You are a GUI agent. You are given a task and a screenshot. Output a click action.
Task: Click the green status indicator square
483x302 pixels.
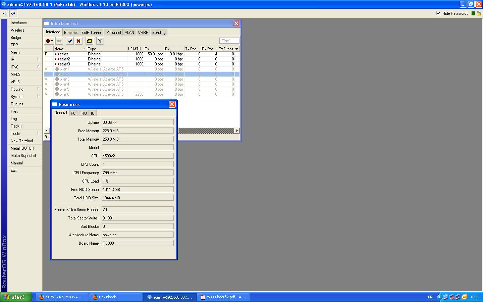(473, 13)
